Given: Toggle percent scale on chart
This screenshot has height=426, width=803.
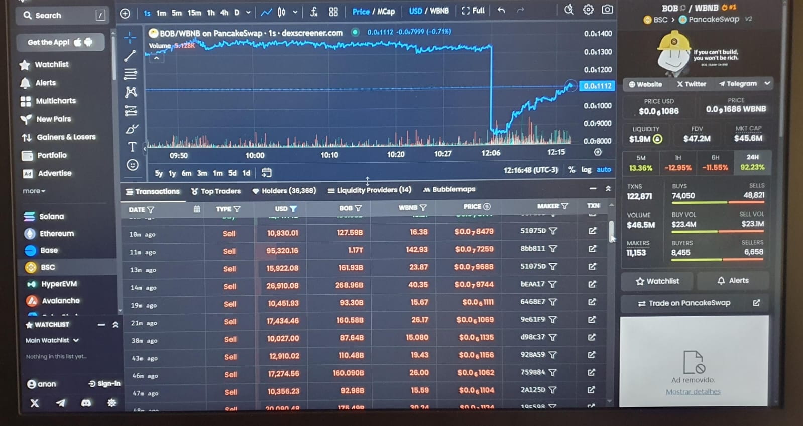Looking at the screenshot, I should (571, 170).
